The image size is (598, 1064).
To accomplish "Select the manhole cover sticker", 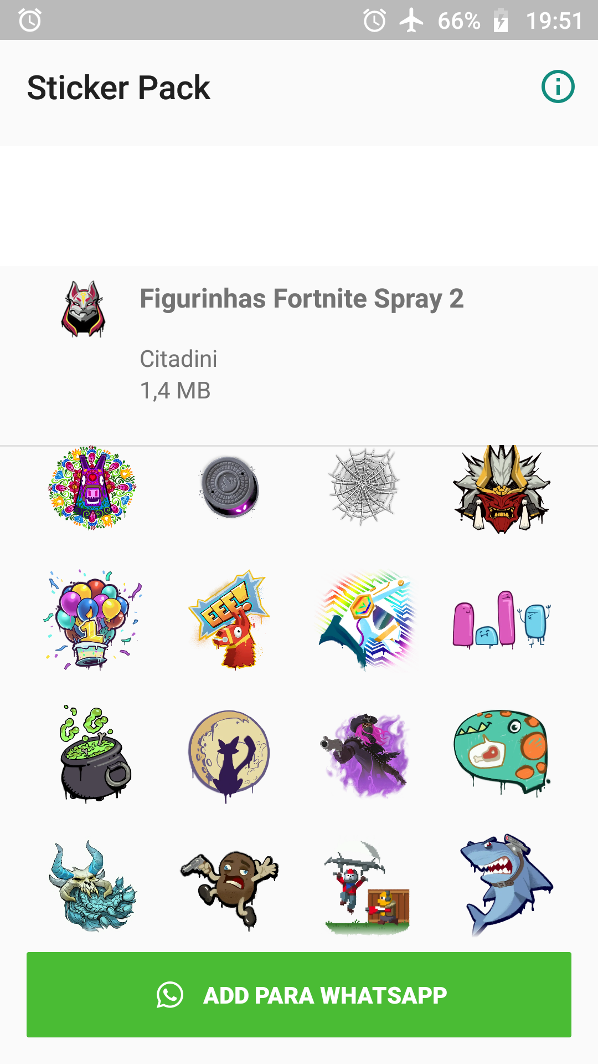I will point(229,487).
